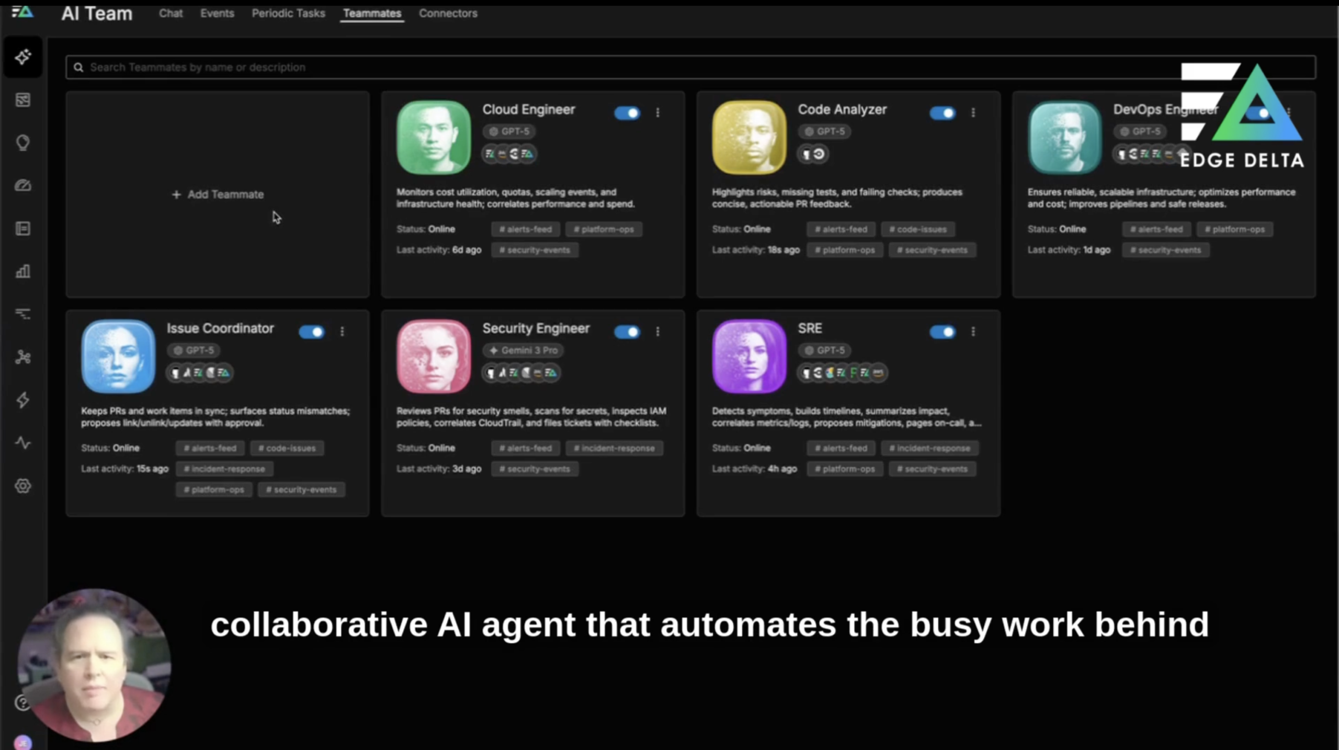
Task: Click the Add Teammate button
Action: pos(218,195)
